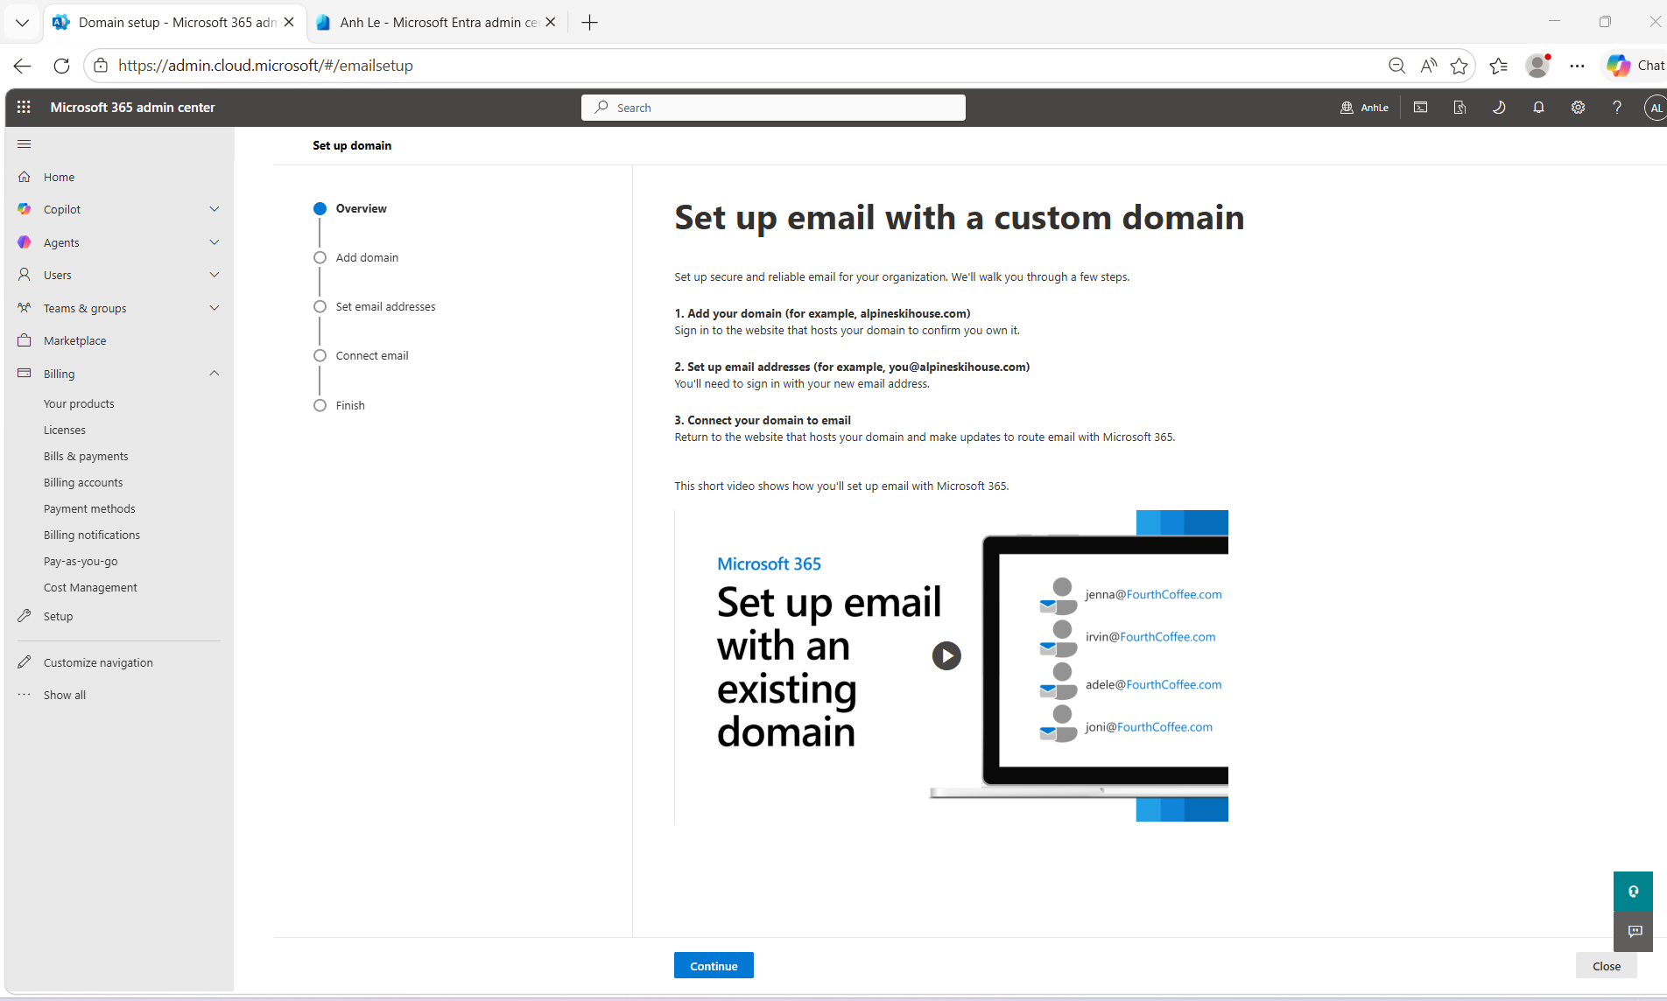Viewport: 1667px width, 1001px height.
Task: Click the Close button in wizard footer
Action: coord(1607,965)
